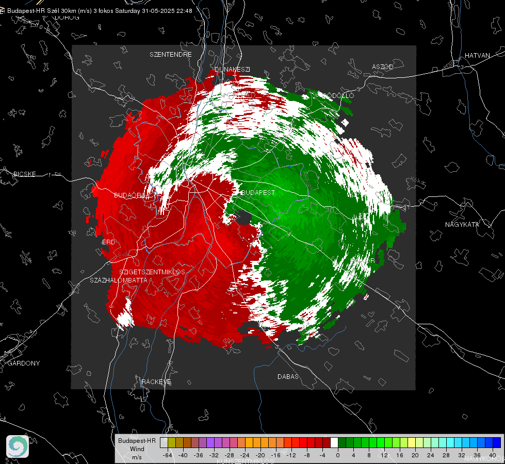Click the -40 legend value
Viewport: 505px width, 464px height.
(183, 455)
